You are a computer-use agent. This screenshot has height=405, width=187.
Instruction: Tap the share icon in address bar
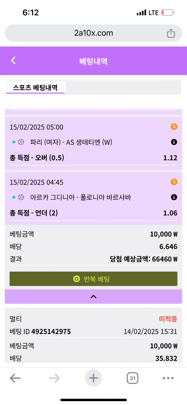[x=171, y=33]
